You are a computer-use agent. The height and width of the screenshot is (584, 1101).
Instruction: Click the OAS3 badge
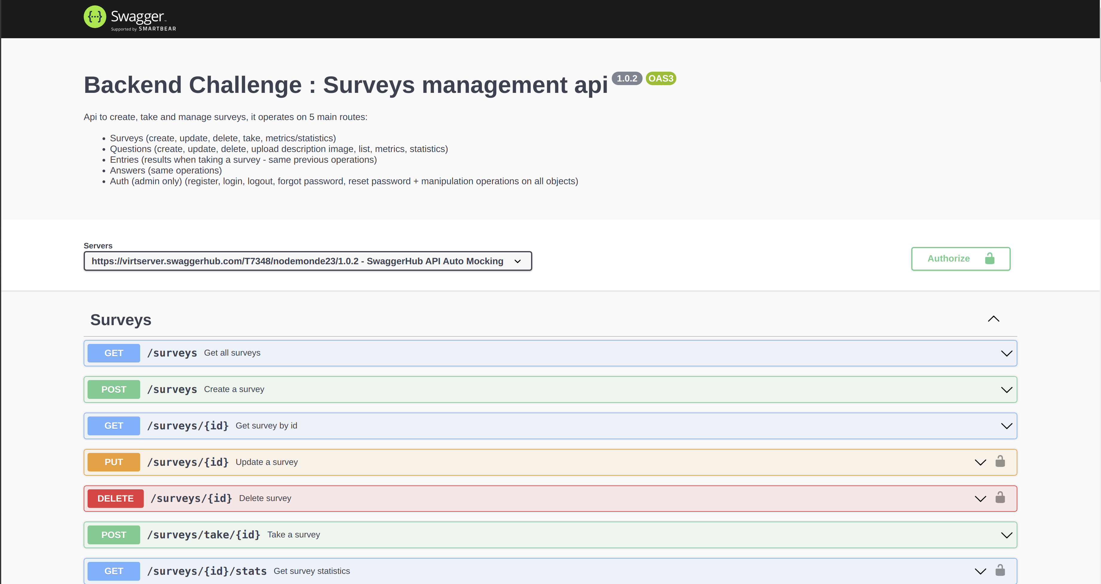(x=661, y=79)
